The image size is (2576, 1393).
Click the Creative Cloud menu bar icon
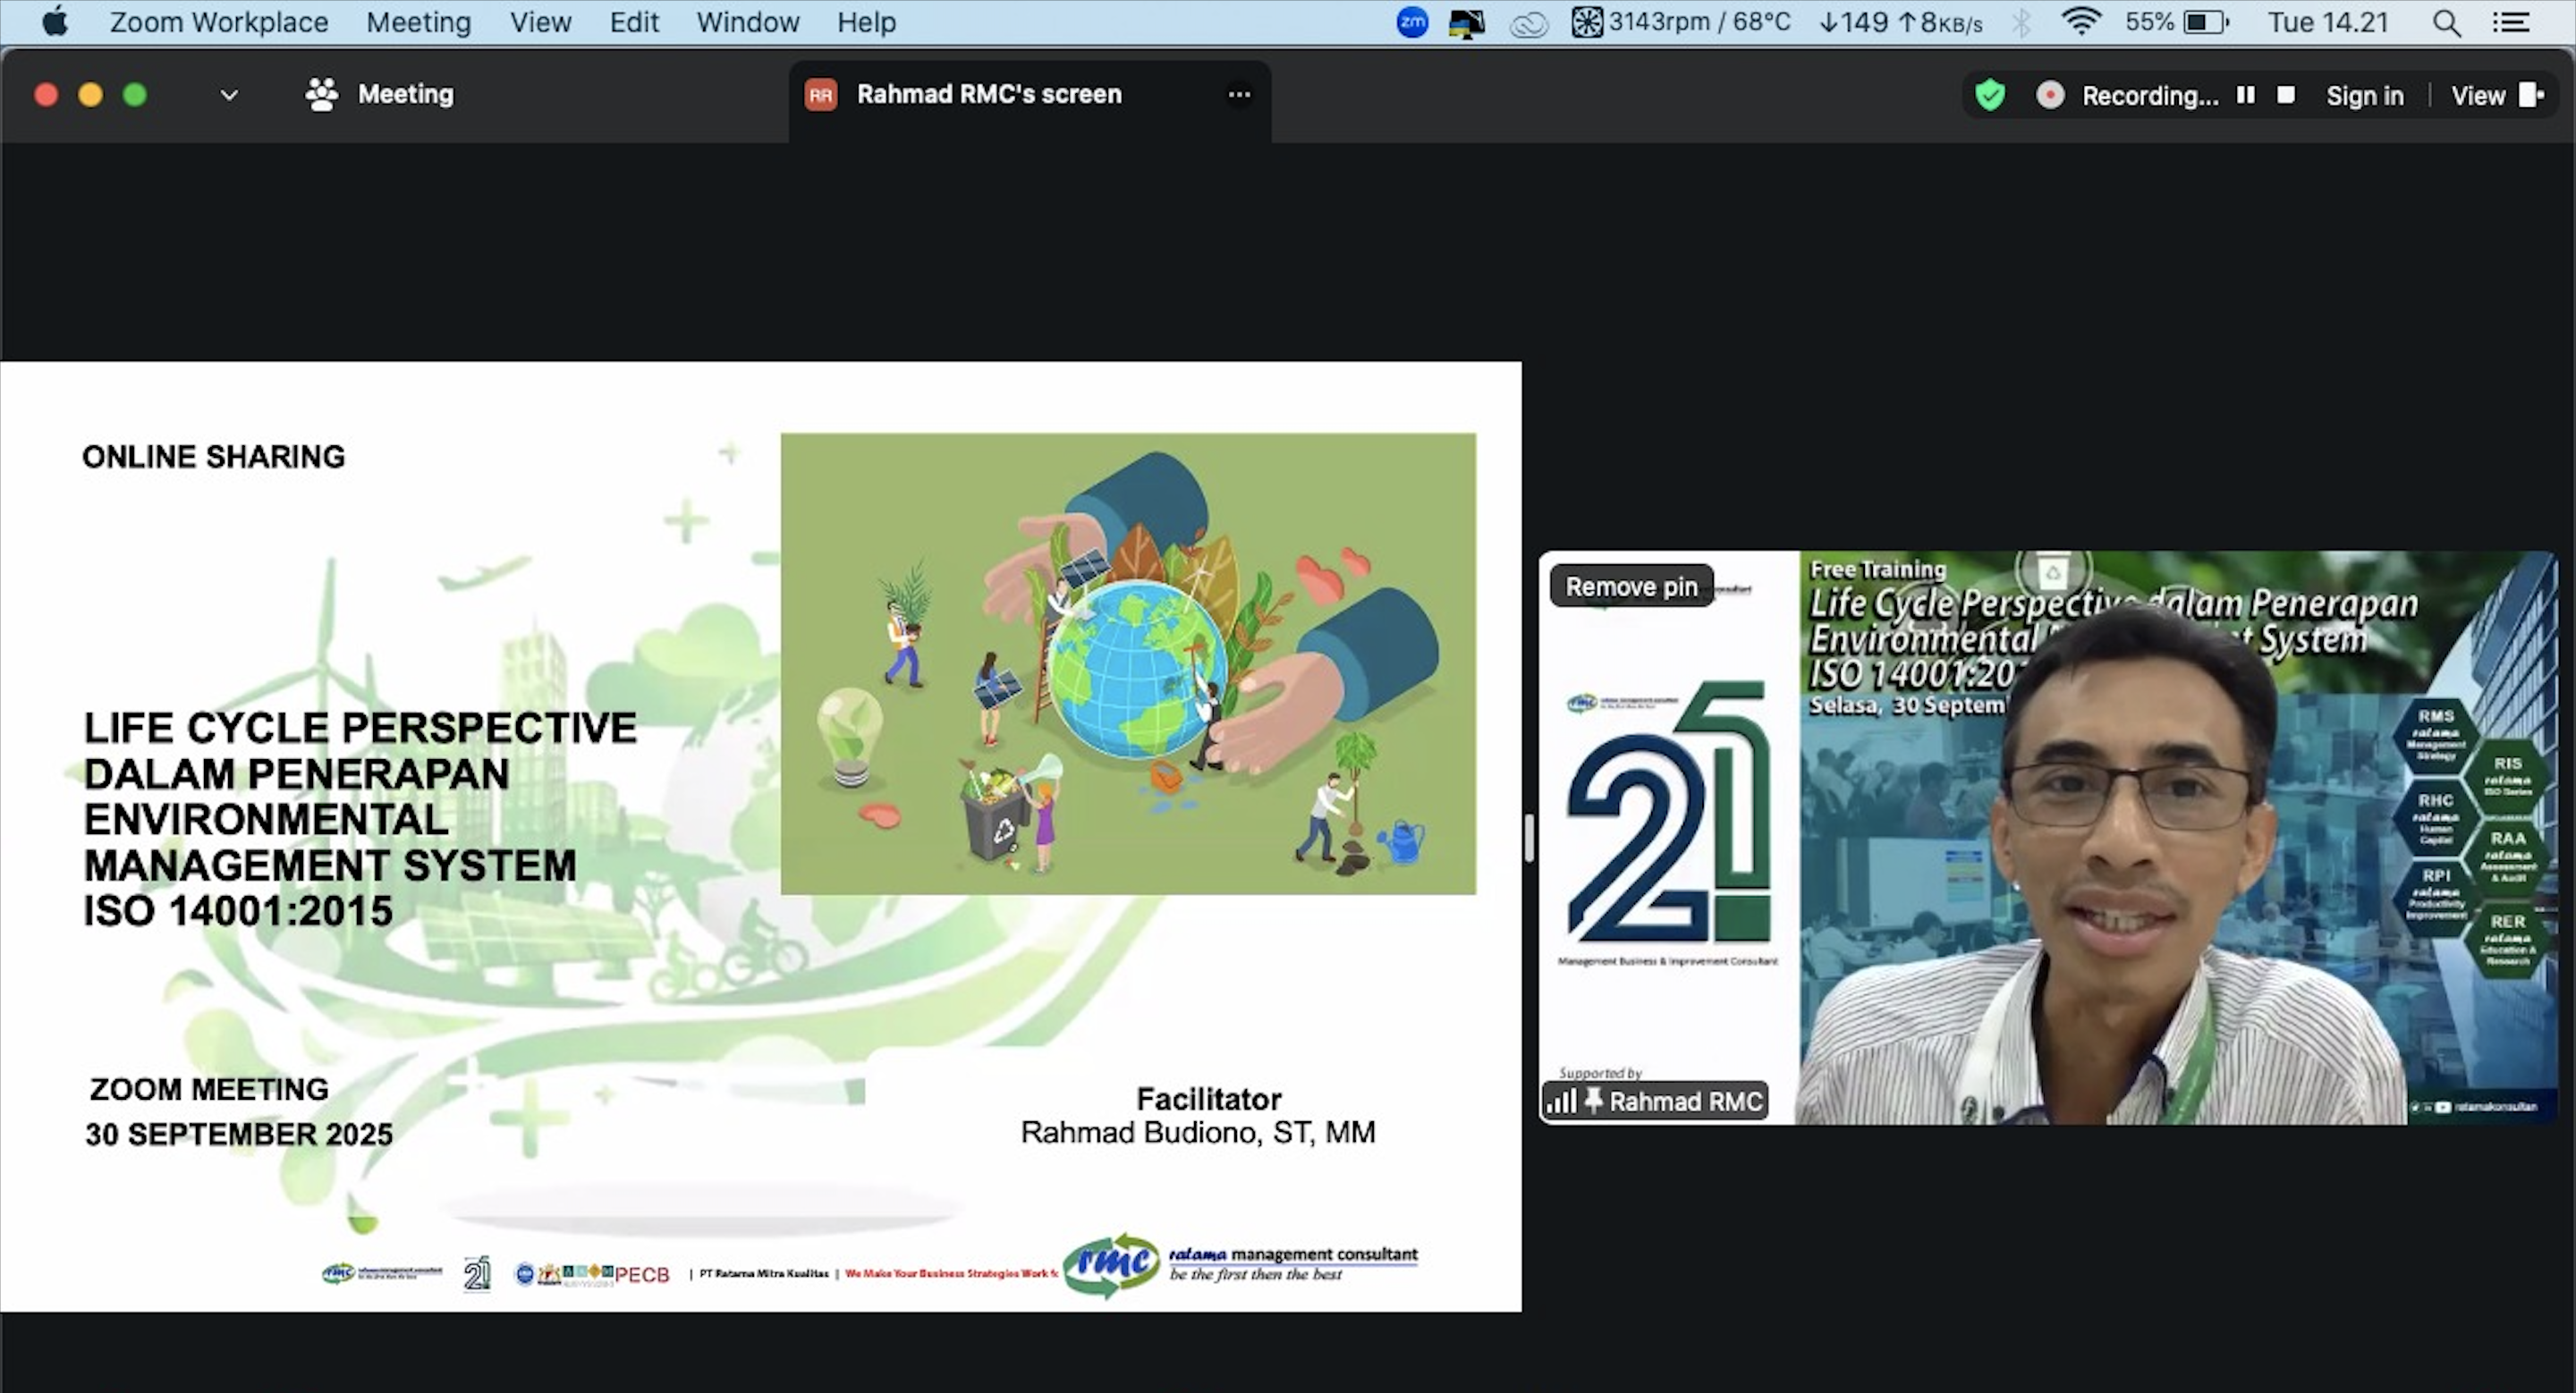coord(1529,22)
